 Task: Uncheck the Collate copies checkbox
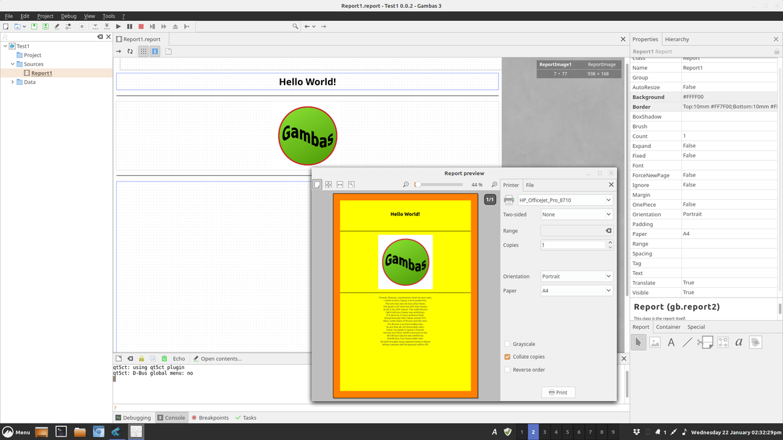point(507,357)
